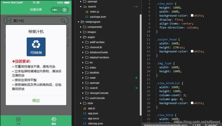The width and height of the screenshot is (222, 126).
Task: Open the app.js file
Action: (92, 108)
